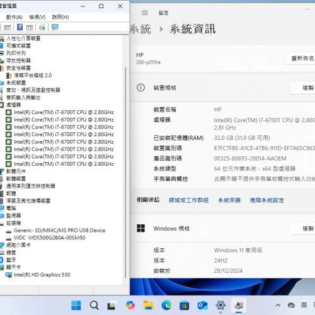Open the 動作(A) menu in Device Manager
The height and width of the screenshot is (315, 315).
coord(14,17)
